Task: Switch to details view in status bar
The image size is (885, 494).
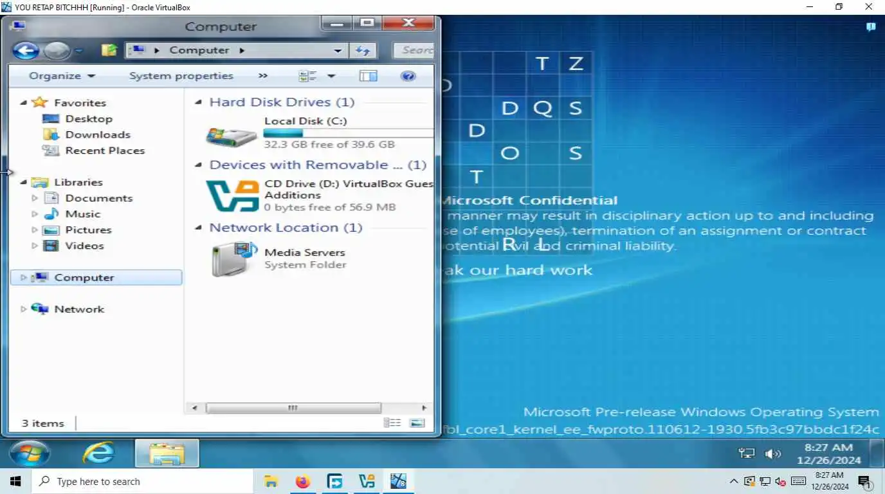Action: click(x=392, y=423)
